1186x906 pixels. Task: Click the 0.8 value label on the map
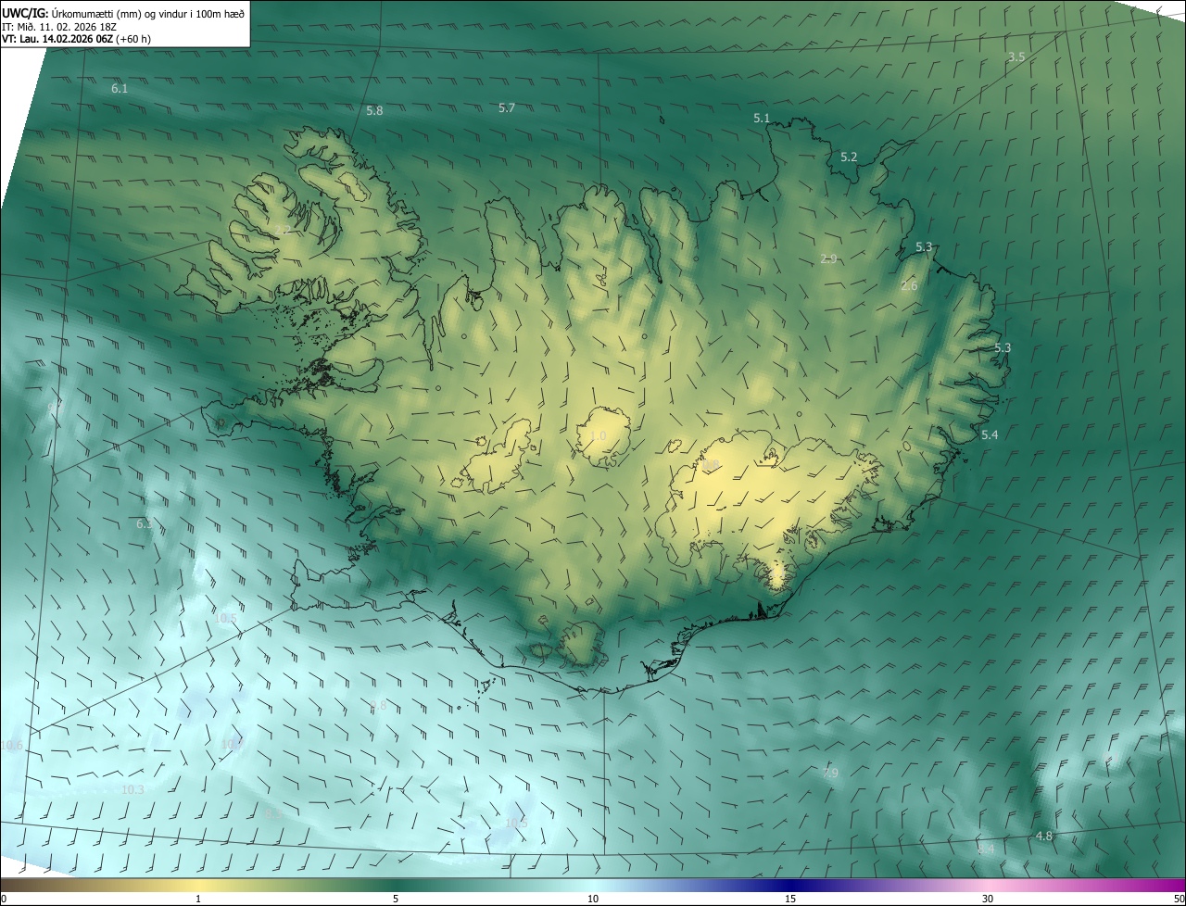pyautogui.click(x=711, y=465)
